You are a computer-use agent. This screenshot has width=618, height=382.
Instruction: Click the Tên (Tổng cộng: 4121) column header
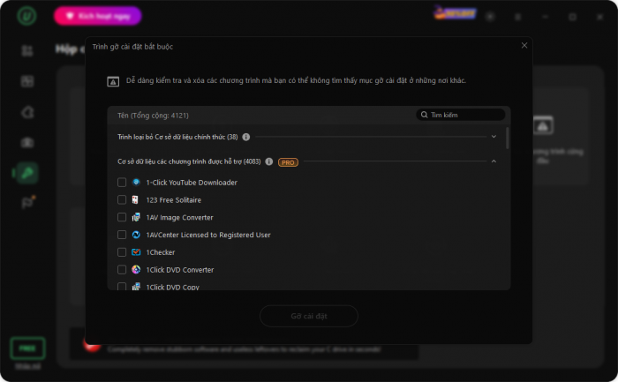click(x=153, y=116)
